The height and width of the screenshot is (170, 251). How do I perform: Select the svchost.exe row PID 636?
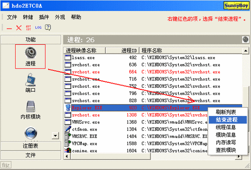[x=153, y=65]
